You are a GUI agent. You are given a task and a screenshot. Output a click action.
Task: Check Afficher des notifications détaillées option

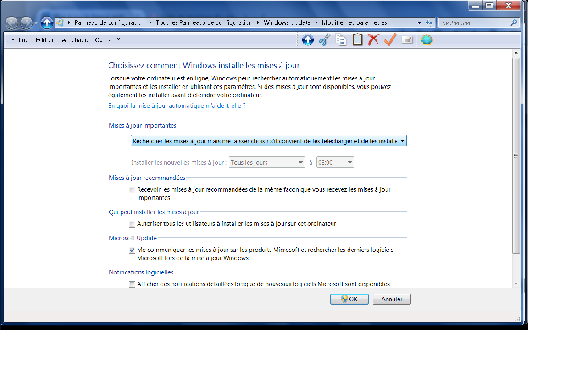point(132,284)
